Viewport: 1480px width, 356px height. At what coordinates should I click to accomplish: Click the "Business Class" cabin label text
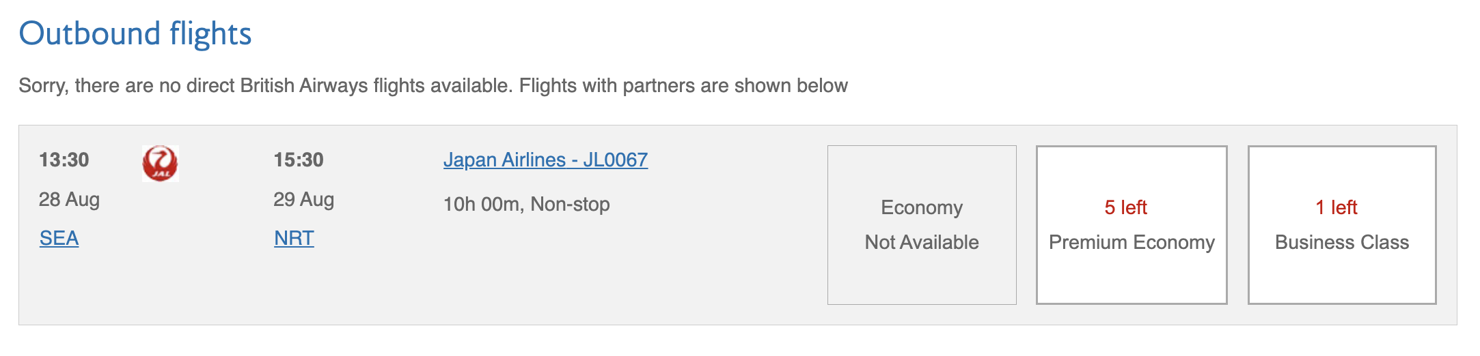[x=1342, y=242]
